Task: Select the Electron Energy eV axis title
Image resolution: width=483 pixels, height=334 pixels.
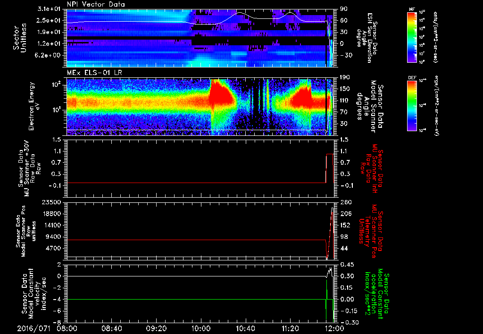Action: pyautogui.click(x=35, y=106)
